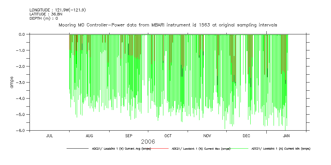Click the -6.0 y-axis tick label
331x165 pixels.
click(21, 130)
